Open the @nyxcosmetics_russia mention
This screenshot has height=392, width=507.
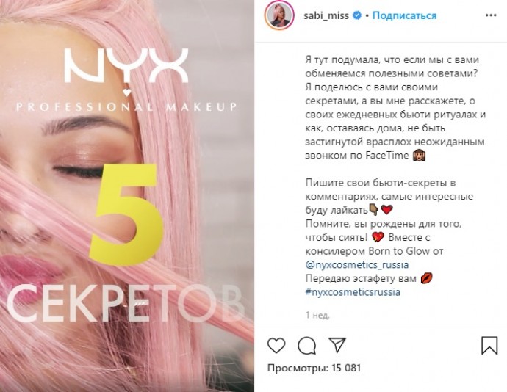click(357, 265)
